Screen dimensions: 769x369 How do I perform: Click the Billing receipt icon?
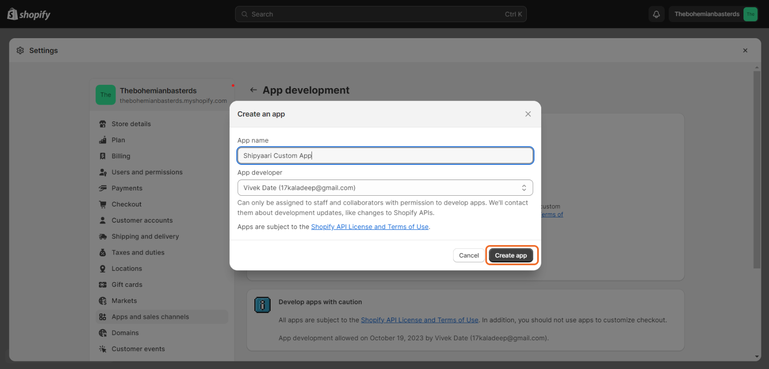click(x=103, y=156)
